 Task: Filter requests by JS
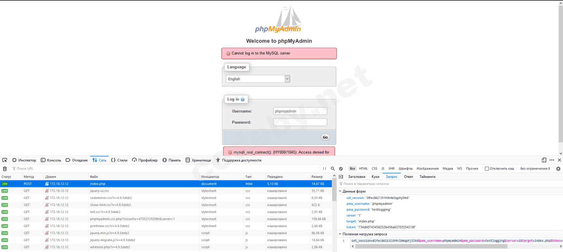[x=383, y=169]
